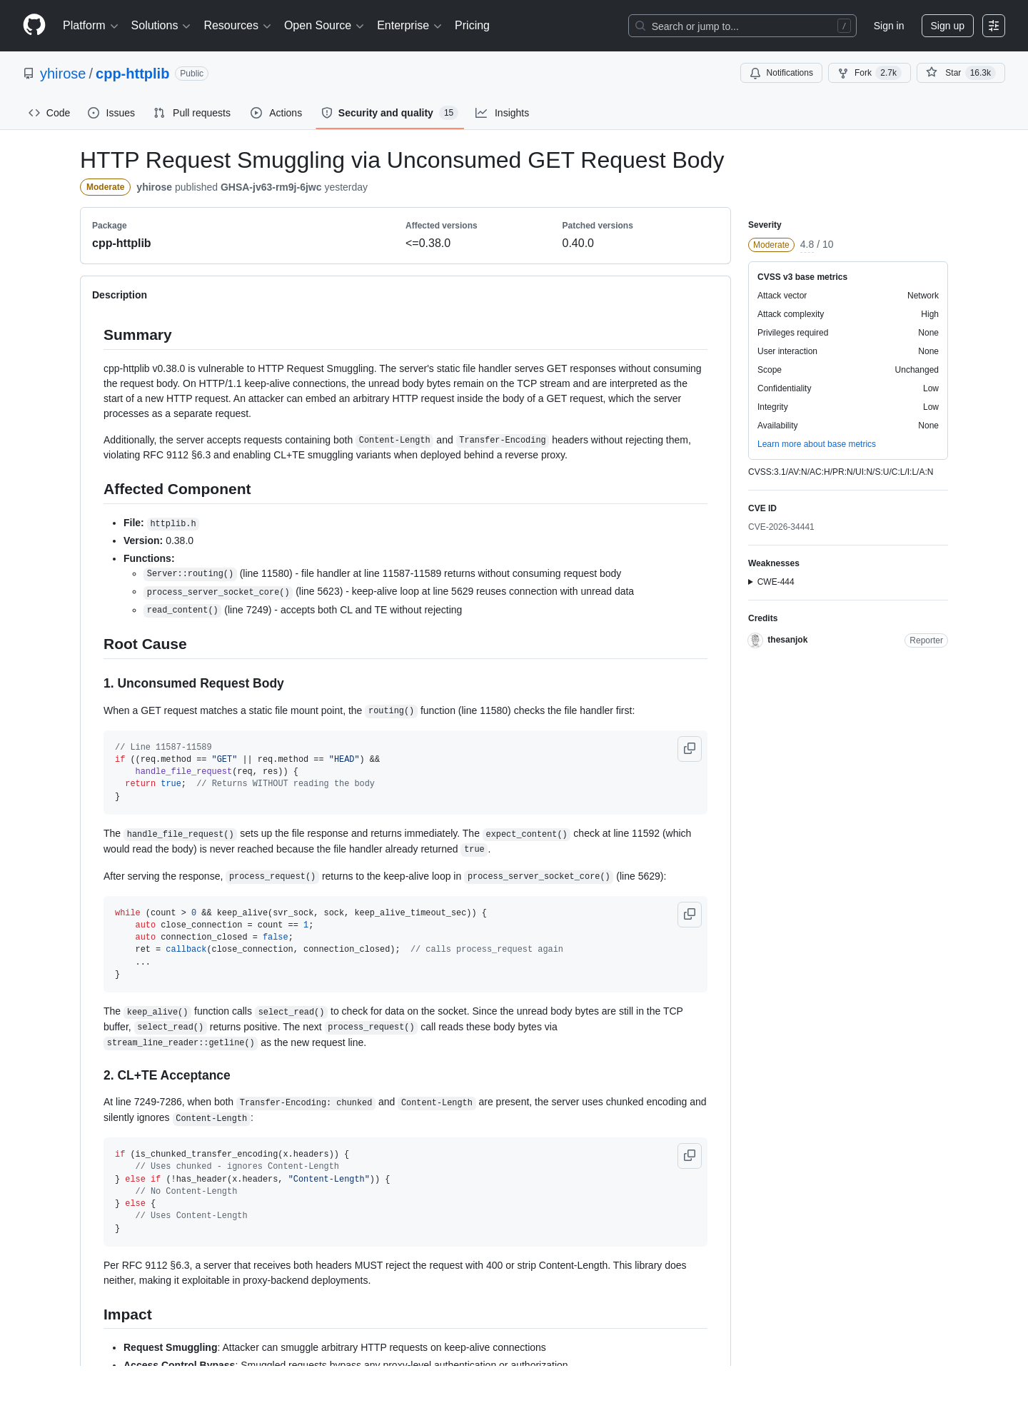
Task: Open the Platform dropdown menu
Action: [x=91, y=26]
